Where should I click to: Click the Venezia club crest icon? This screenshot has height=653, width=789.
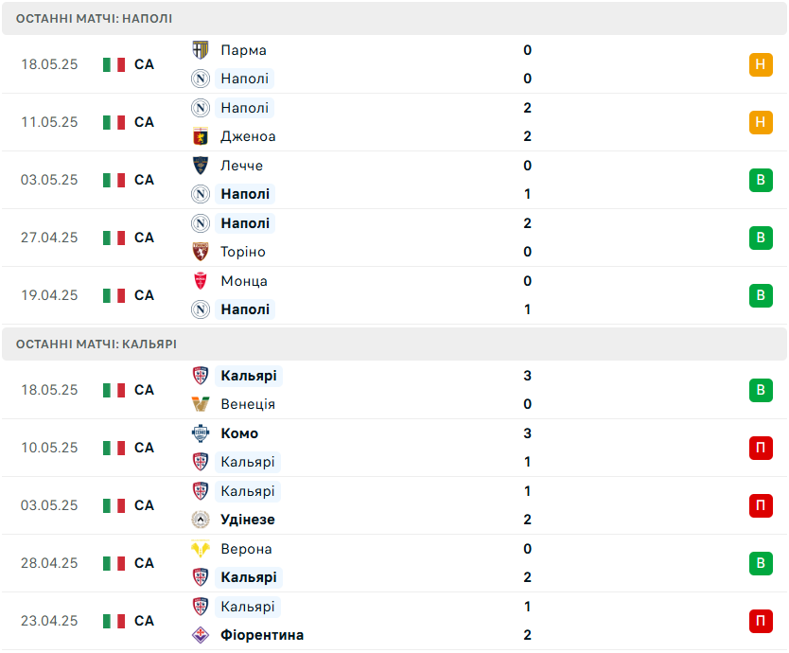pyautogui.click(x=201, y=404)
